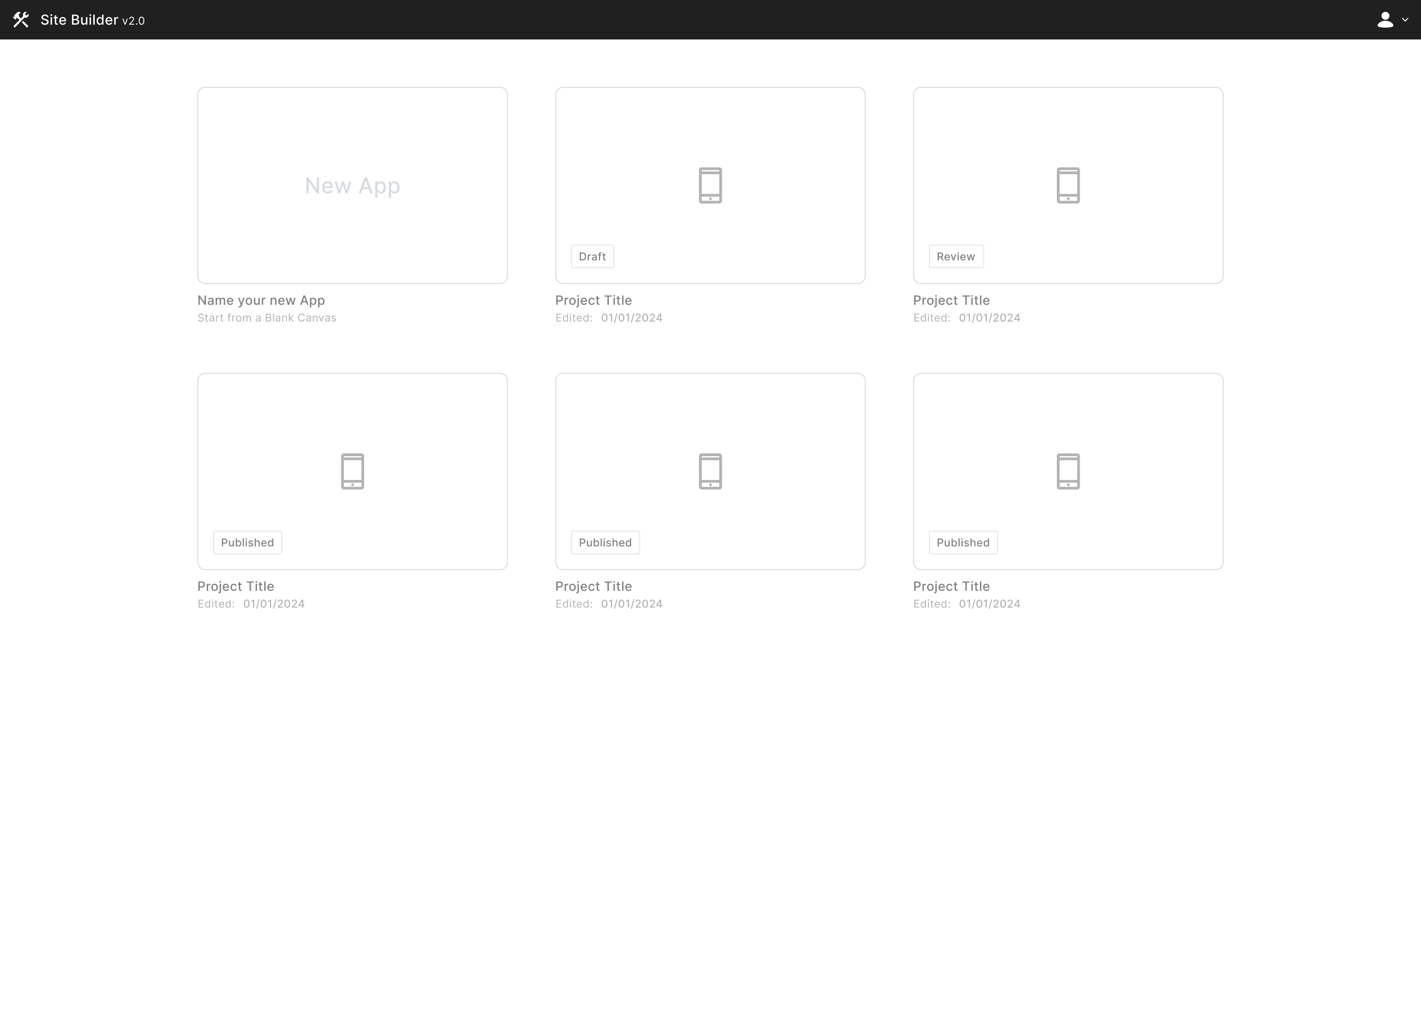Click the Draft status badge
The image size is (1421, 1010).
point(592,256)
